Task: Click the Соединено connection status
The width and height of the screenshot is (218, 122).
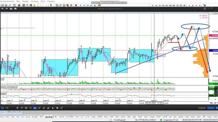Action: 170,120
